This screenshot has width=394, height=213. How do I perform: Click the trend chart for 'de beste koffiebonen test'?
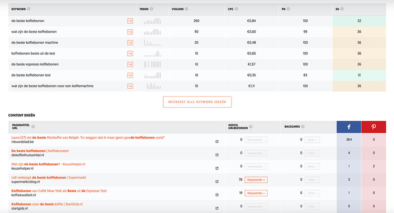pyautogui.click(x=152, y=75)
